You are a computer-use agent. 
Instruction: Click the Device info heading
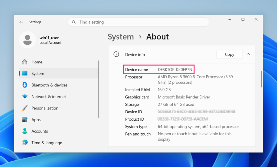[x=135, y=54]
